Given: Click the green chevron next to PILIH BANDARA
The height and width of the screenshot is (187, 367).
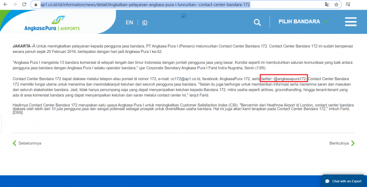Looking at the screenshot, I should 325,22.
